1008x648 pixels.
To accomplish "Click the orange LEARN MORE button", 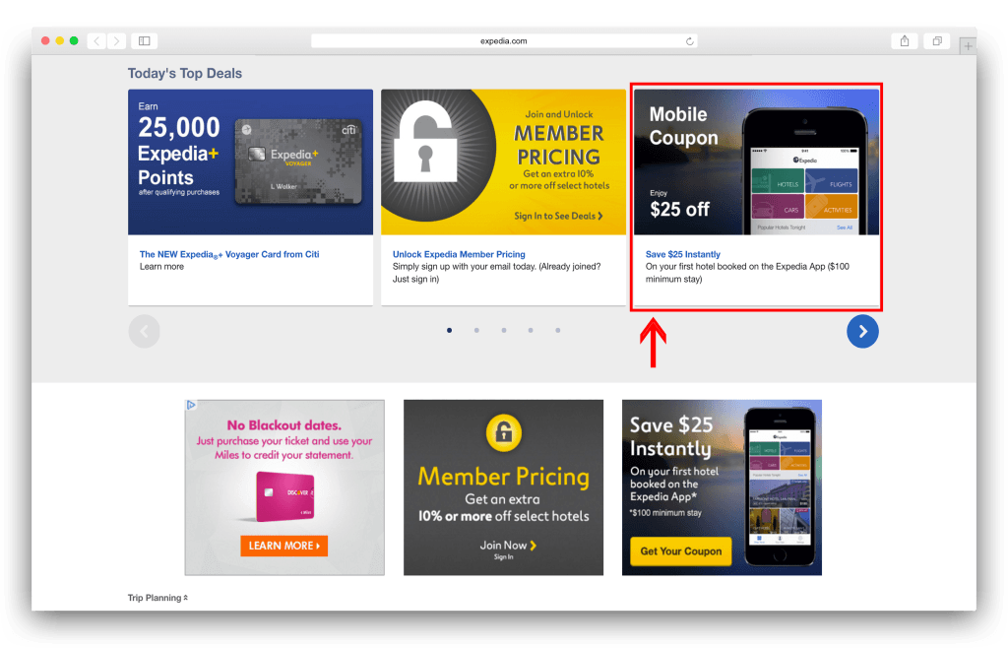I will [x=284, y=546].
